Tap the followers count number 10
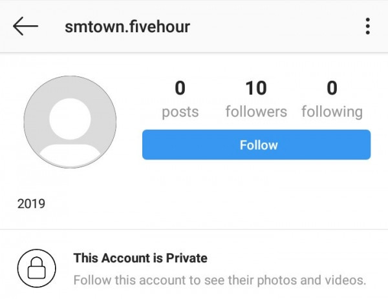The image size is (388, 299). pos(255,88)
